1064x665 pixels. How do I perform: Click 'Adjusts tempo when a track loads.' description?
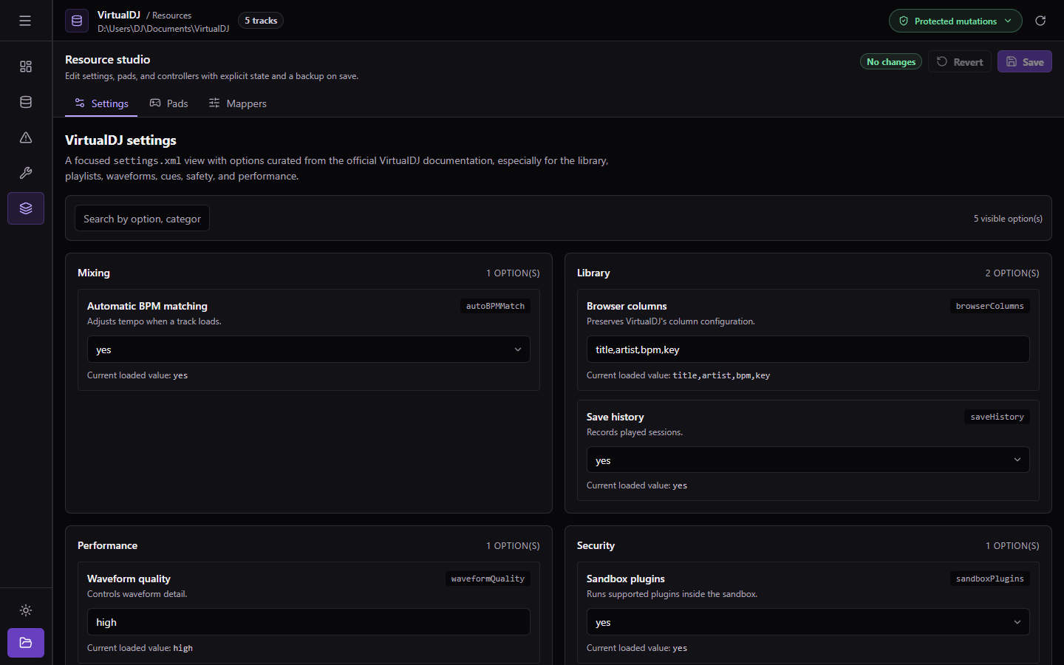click(x=154, y=321)
